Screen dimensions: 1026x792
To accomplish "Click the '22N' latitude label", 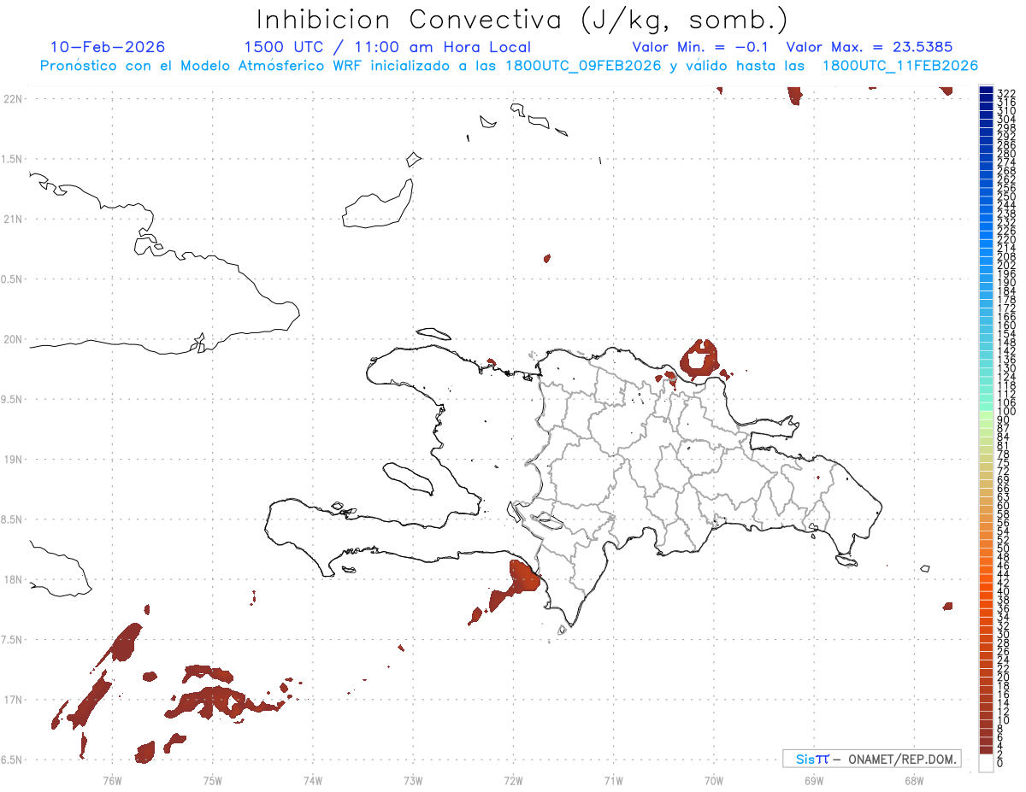I will tap(13, 99).
